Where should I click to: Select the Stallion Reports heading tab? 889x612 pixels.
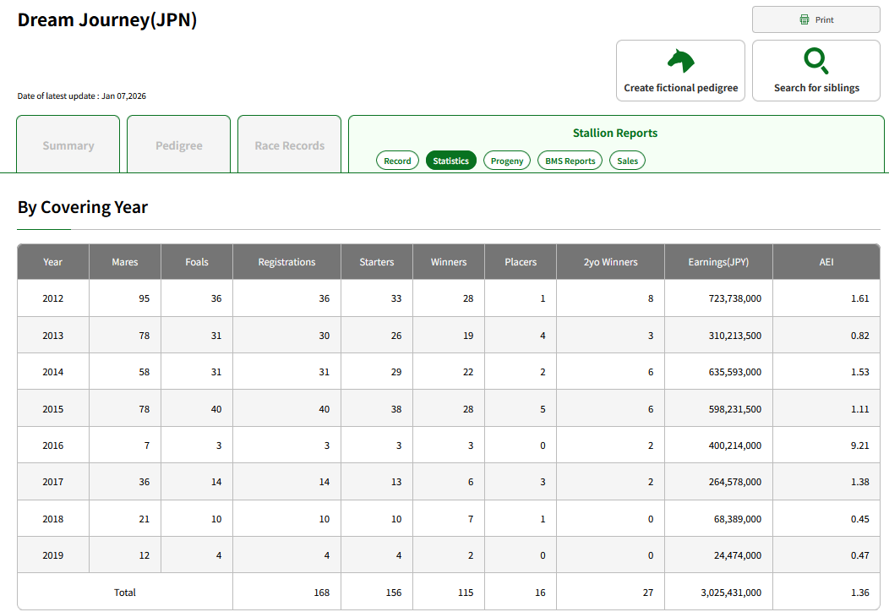pyautogui.click(x=615, y=134)
